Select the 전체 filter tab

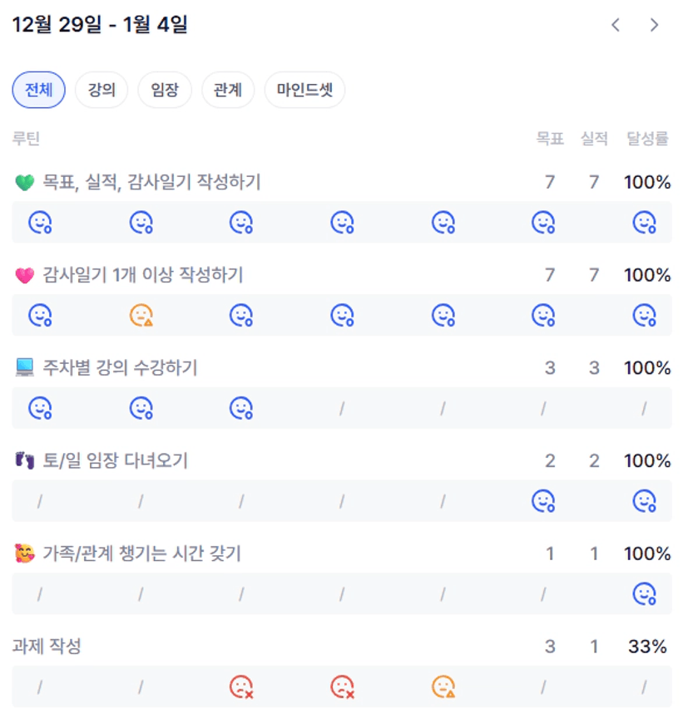[38, 90]
